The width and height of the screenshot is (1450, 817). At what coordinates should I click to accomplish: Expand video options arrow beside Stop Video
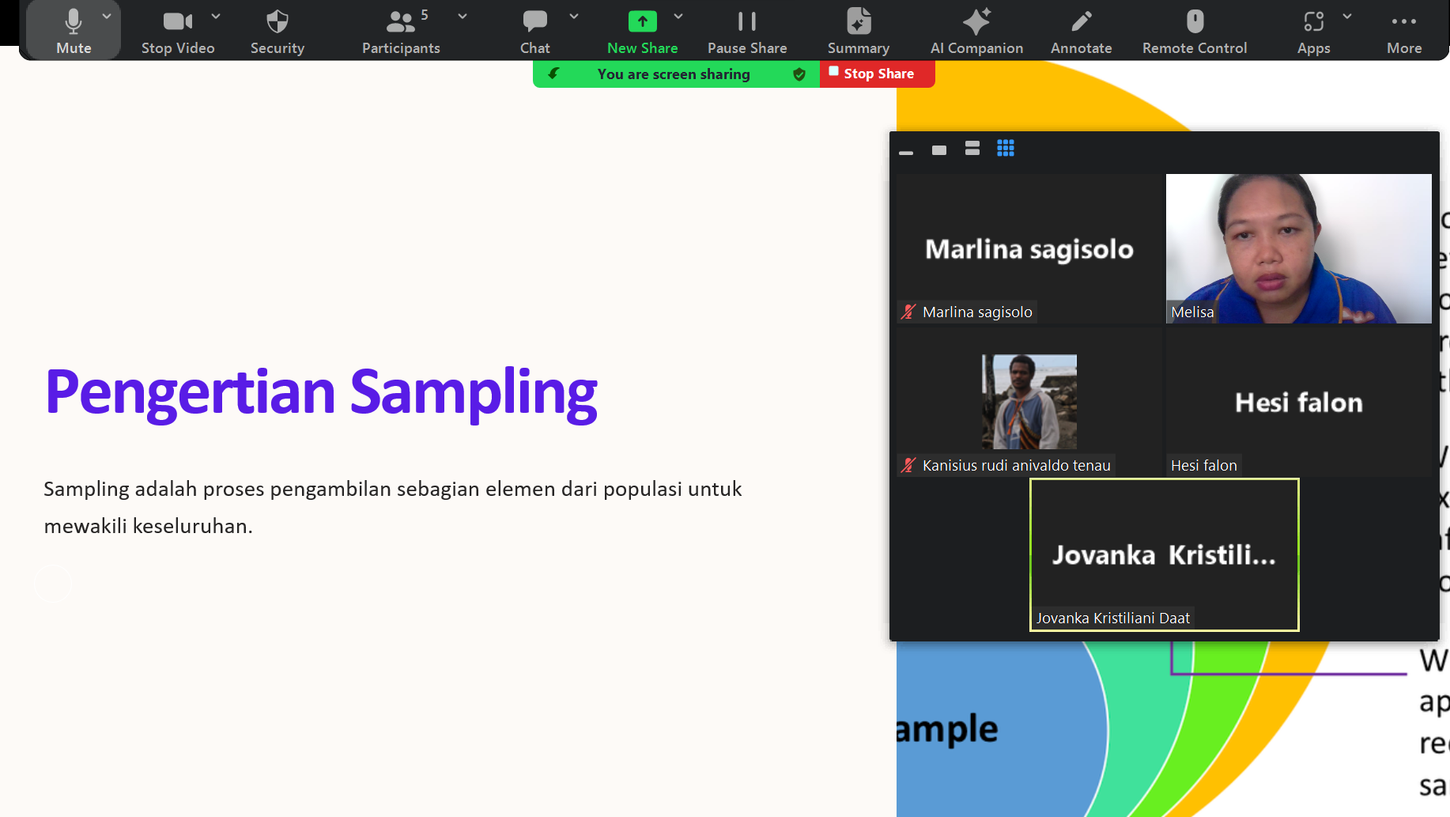(216, 16)
